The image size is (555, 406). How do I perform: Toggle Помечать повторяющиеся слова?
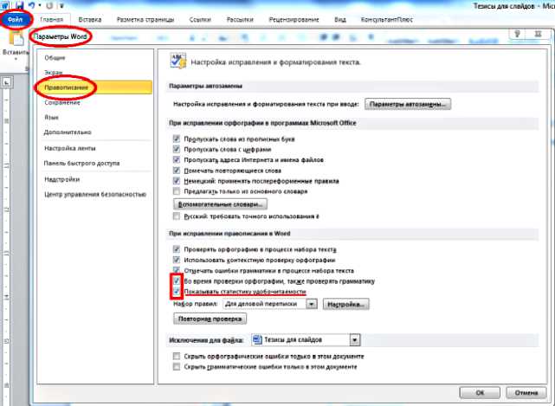pos(177,171)
